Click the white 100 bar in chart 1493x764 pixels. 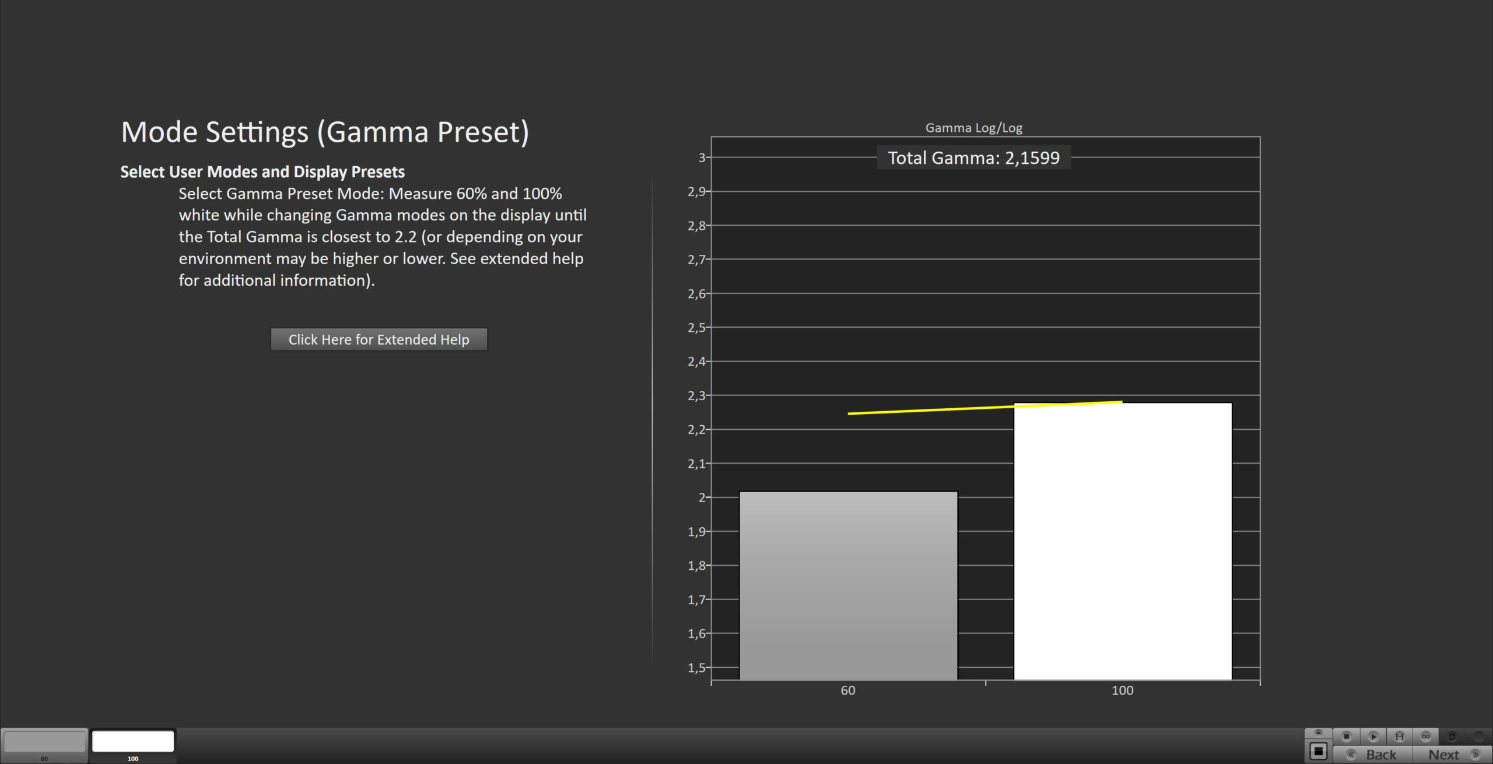coord(1123,541)
